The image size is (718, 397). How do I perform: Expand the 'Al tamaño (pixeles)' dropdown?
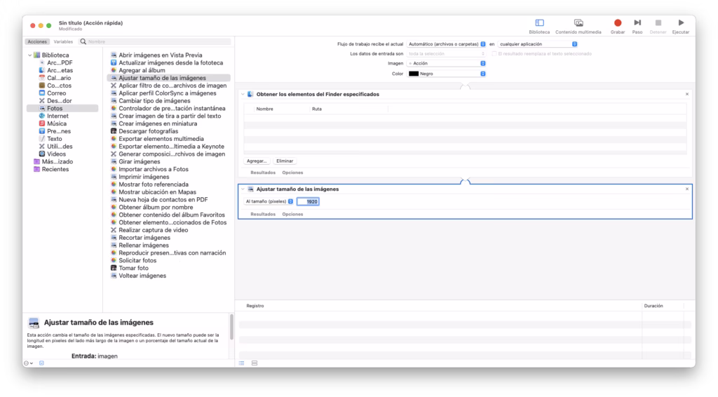point(269,201)
